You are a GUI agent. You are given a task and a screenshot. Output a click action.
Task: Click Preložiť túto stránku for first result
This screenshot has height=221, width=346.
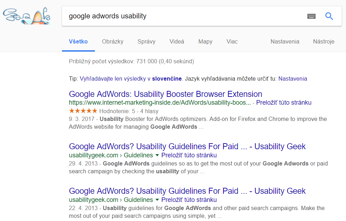point(284,103)
